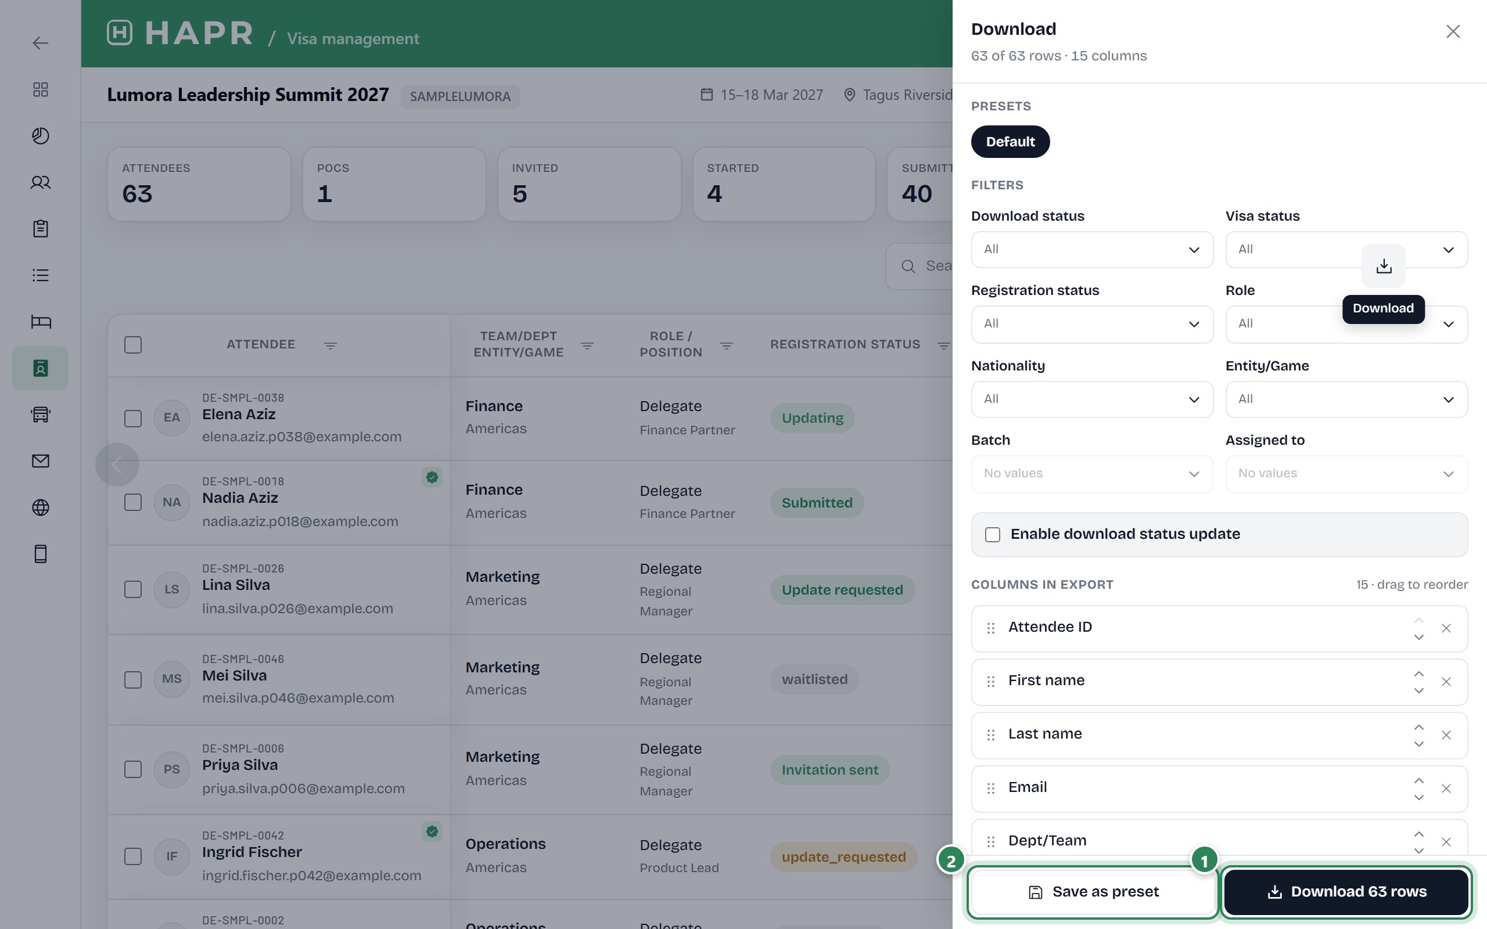Click the search field above the table

(x=920, y=266)
